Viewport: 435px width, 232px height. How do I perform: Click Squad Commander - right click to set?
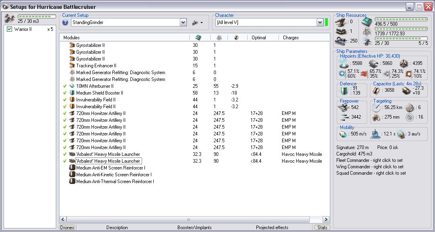tap(371, 173)
